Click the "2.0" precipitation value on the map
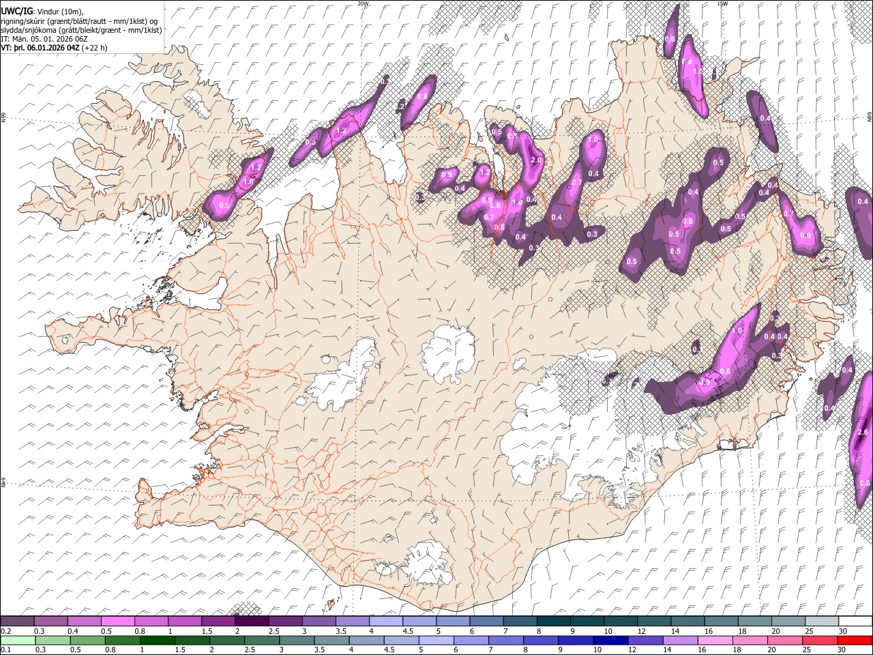 click(x=536, y=160)
